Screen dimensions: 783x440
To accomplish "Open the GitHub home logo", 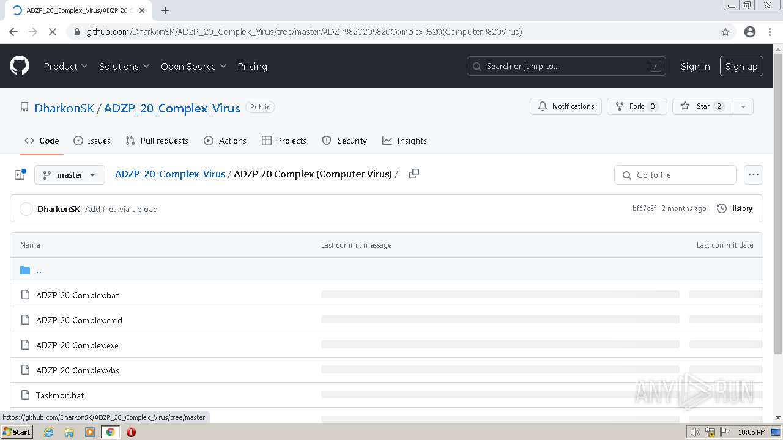I will [20, 66].
